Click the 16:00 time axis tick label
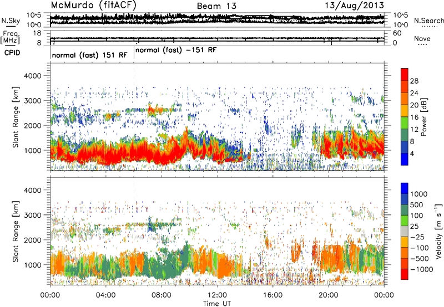The width and height of the screenshot is (444, 307). point(273,295)
